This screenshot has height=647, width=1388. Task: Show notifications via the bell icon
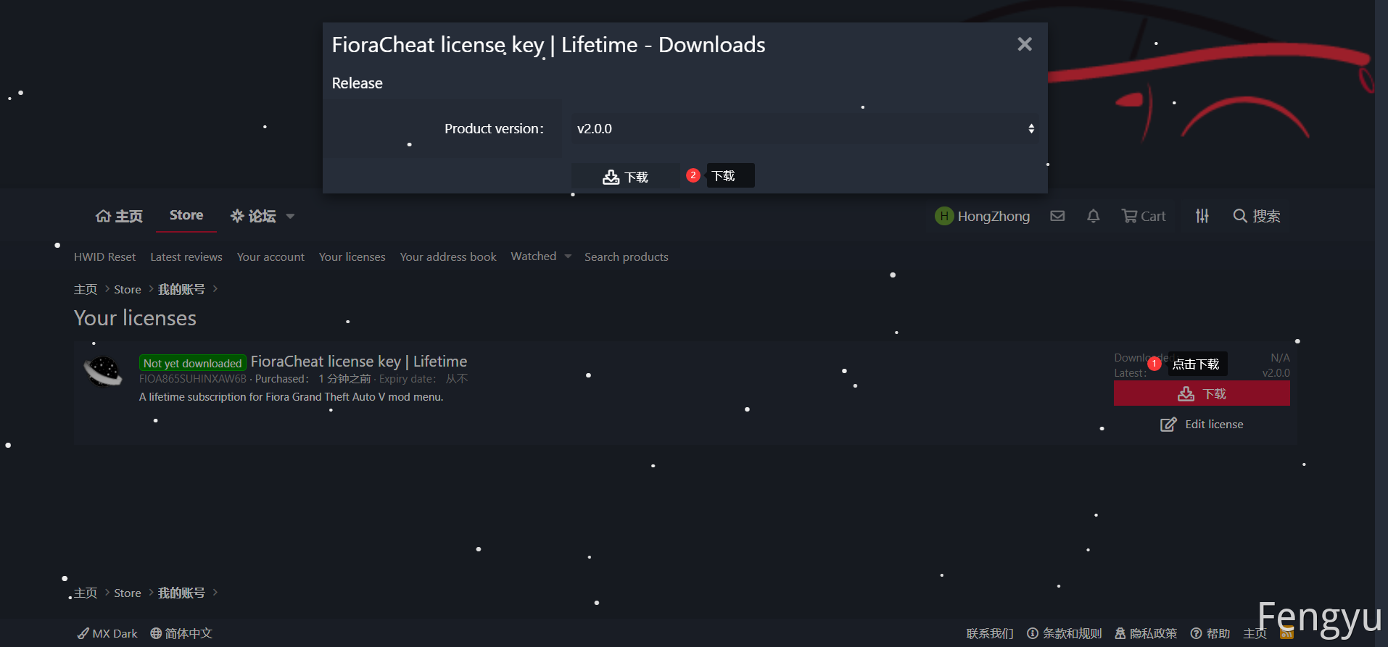(x=1094, y=216)
